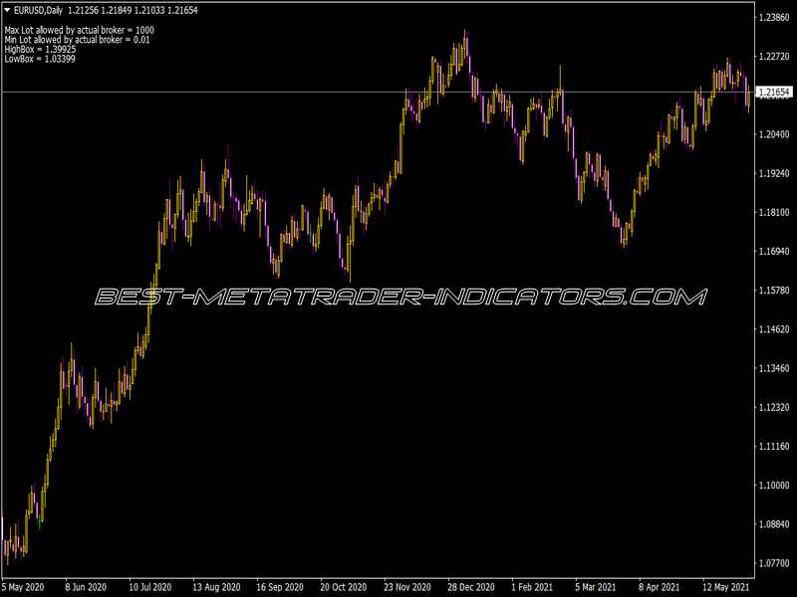Click the 23 Nov 2020 date label
Image resolution: width=797 pixels, height=597 pixels.
click(x=407, y=587)
